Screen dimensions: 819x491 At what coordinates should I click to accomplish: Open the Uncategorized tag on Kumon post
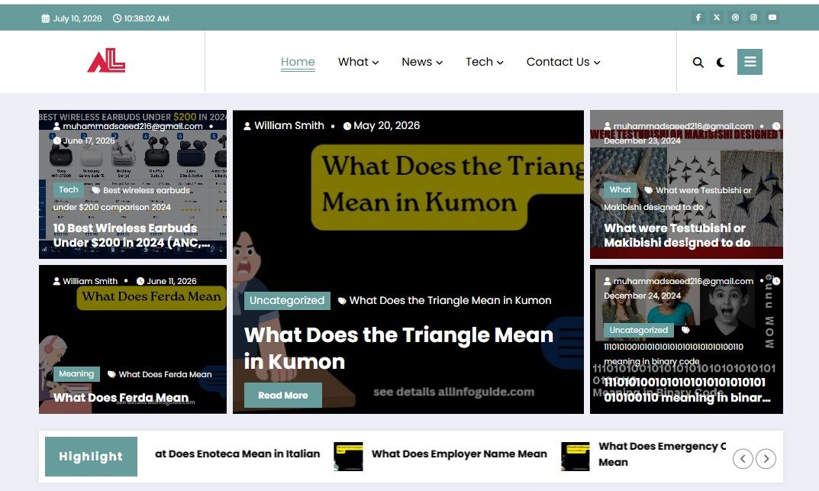pyautogui.click(x=287, y=300)
